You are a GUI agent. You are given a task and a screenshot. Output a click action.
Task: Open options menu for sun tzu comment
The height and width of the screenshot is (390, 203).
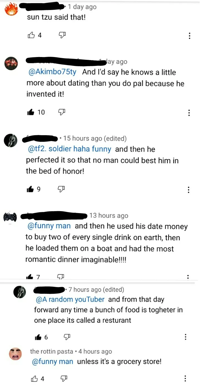(x=189, y=36)
